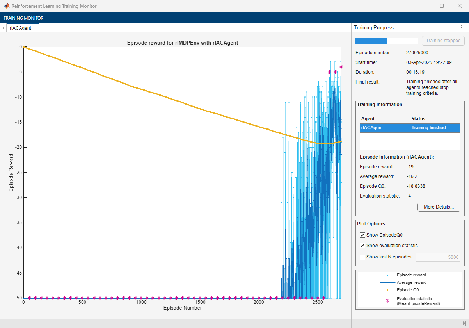Screen dimensions: 469x328
Task: Uncheck the Show EpisodeQ0 checkbox
Action: click(x=362, y=235)
